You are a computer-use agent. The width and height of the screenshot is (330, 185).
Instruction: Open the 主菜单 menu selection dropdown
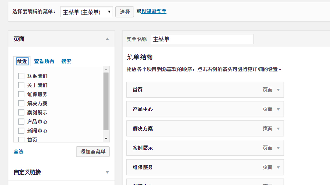point(86,12)
